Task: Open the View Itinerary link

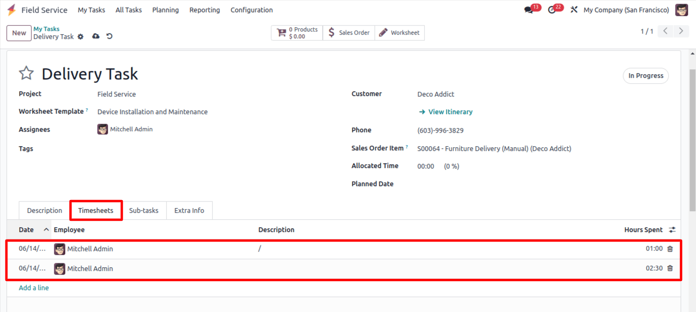Action: 445,112
